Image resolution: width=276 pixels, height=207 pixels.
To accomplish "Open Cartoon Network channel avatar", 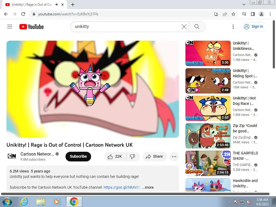I will (12, 156).
